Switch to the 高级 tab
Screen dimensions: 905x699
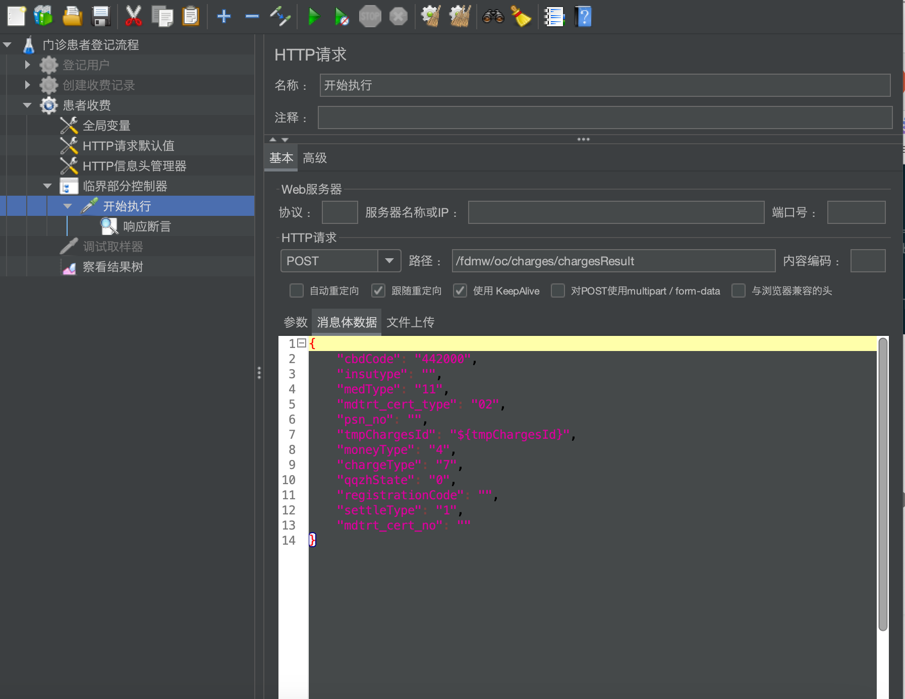tap(315, 158)
